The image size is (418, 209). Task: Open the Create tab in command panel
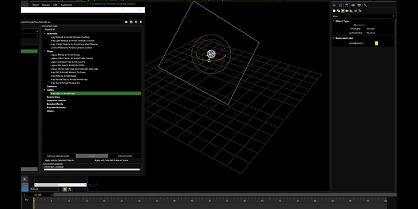click(334, 5)
